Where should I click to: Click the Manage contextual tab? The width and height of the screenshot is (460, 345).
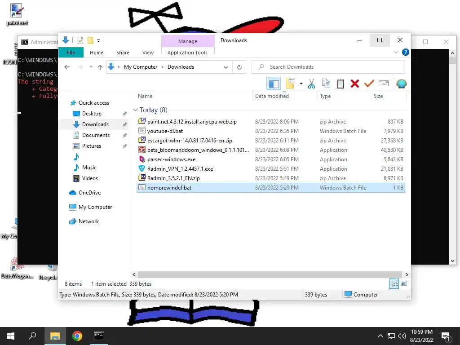188,41
